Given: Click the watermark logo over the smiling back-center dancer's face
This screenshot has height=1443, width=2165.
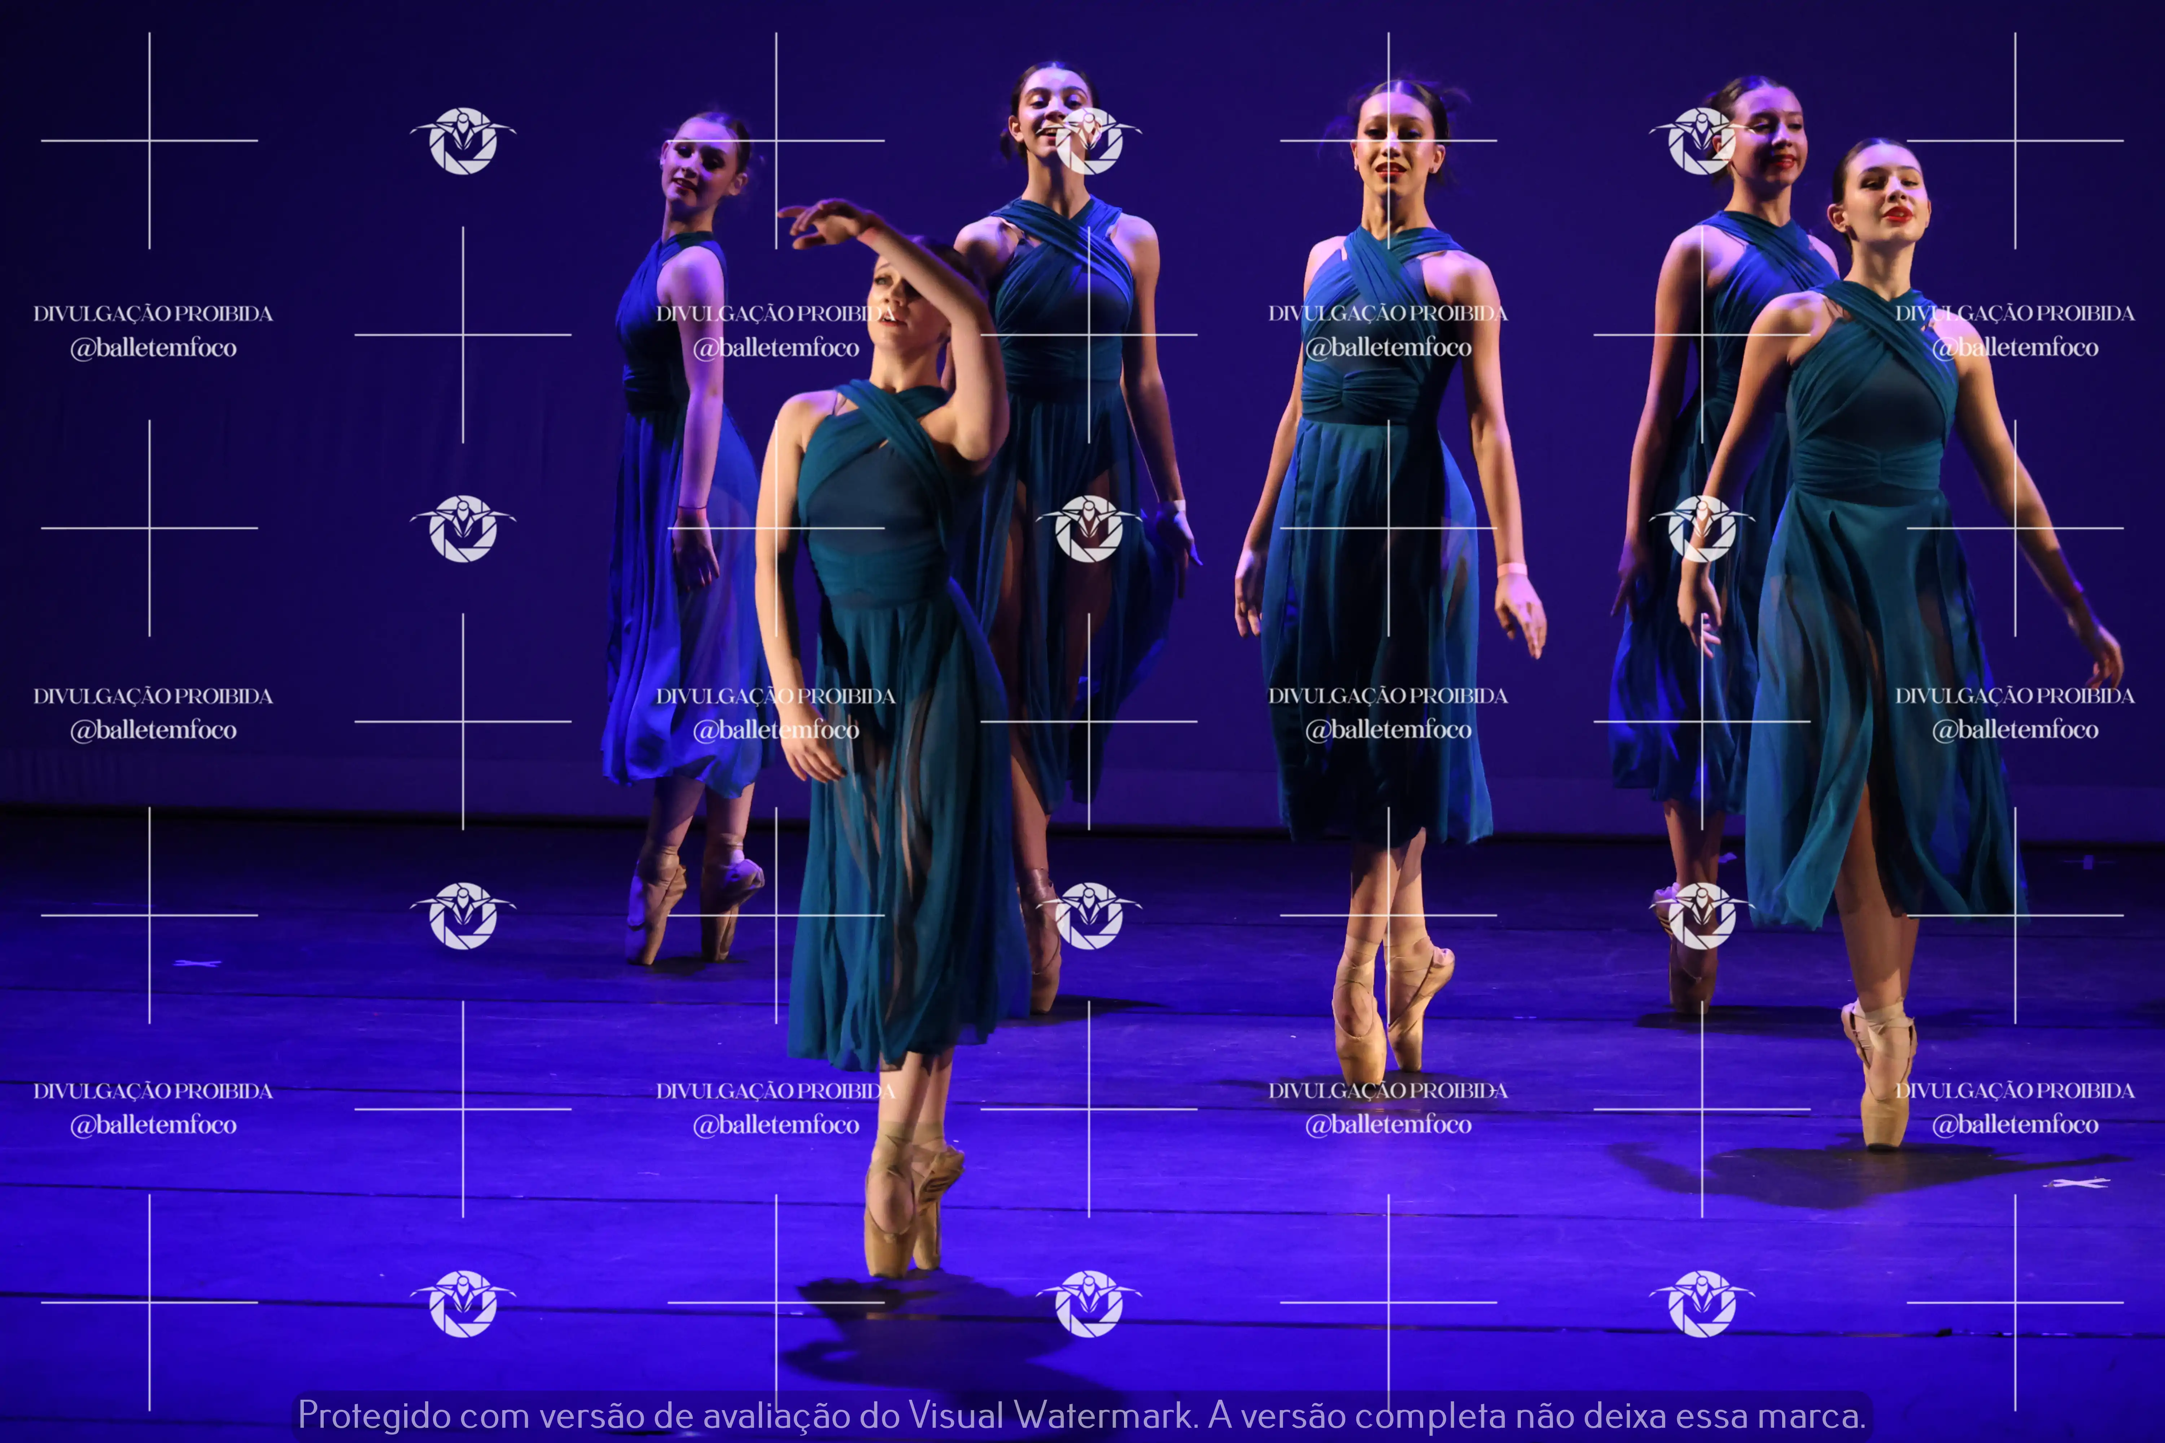Looking at the screenshot, I should click(1089, 141).
